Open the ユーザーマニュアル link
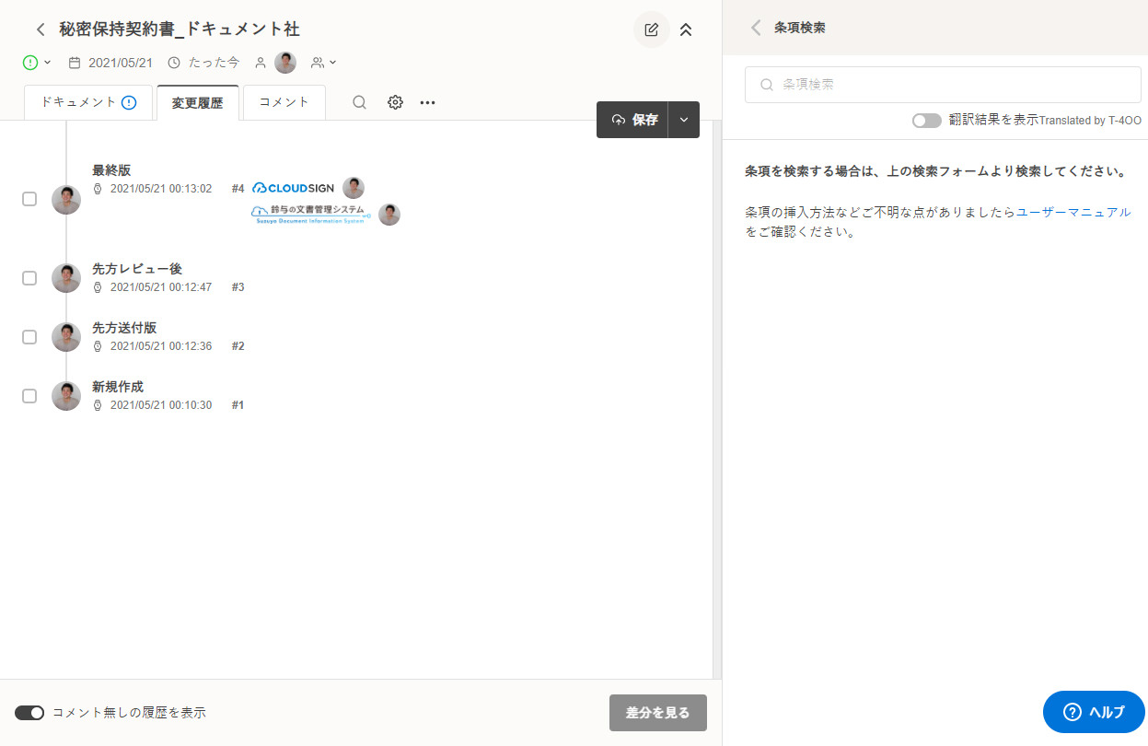 click(x=1073, y=212)
